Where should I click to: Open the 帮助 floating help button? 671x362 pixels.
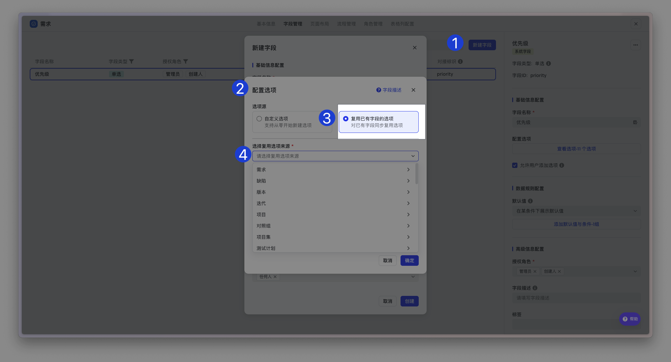click(x=630, y=319)
